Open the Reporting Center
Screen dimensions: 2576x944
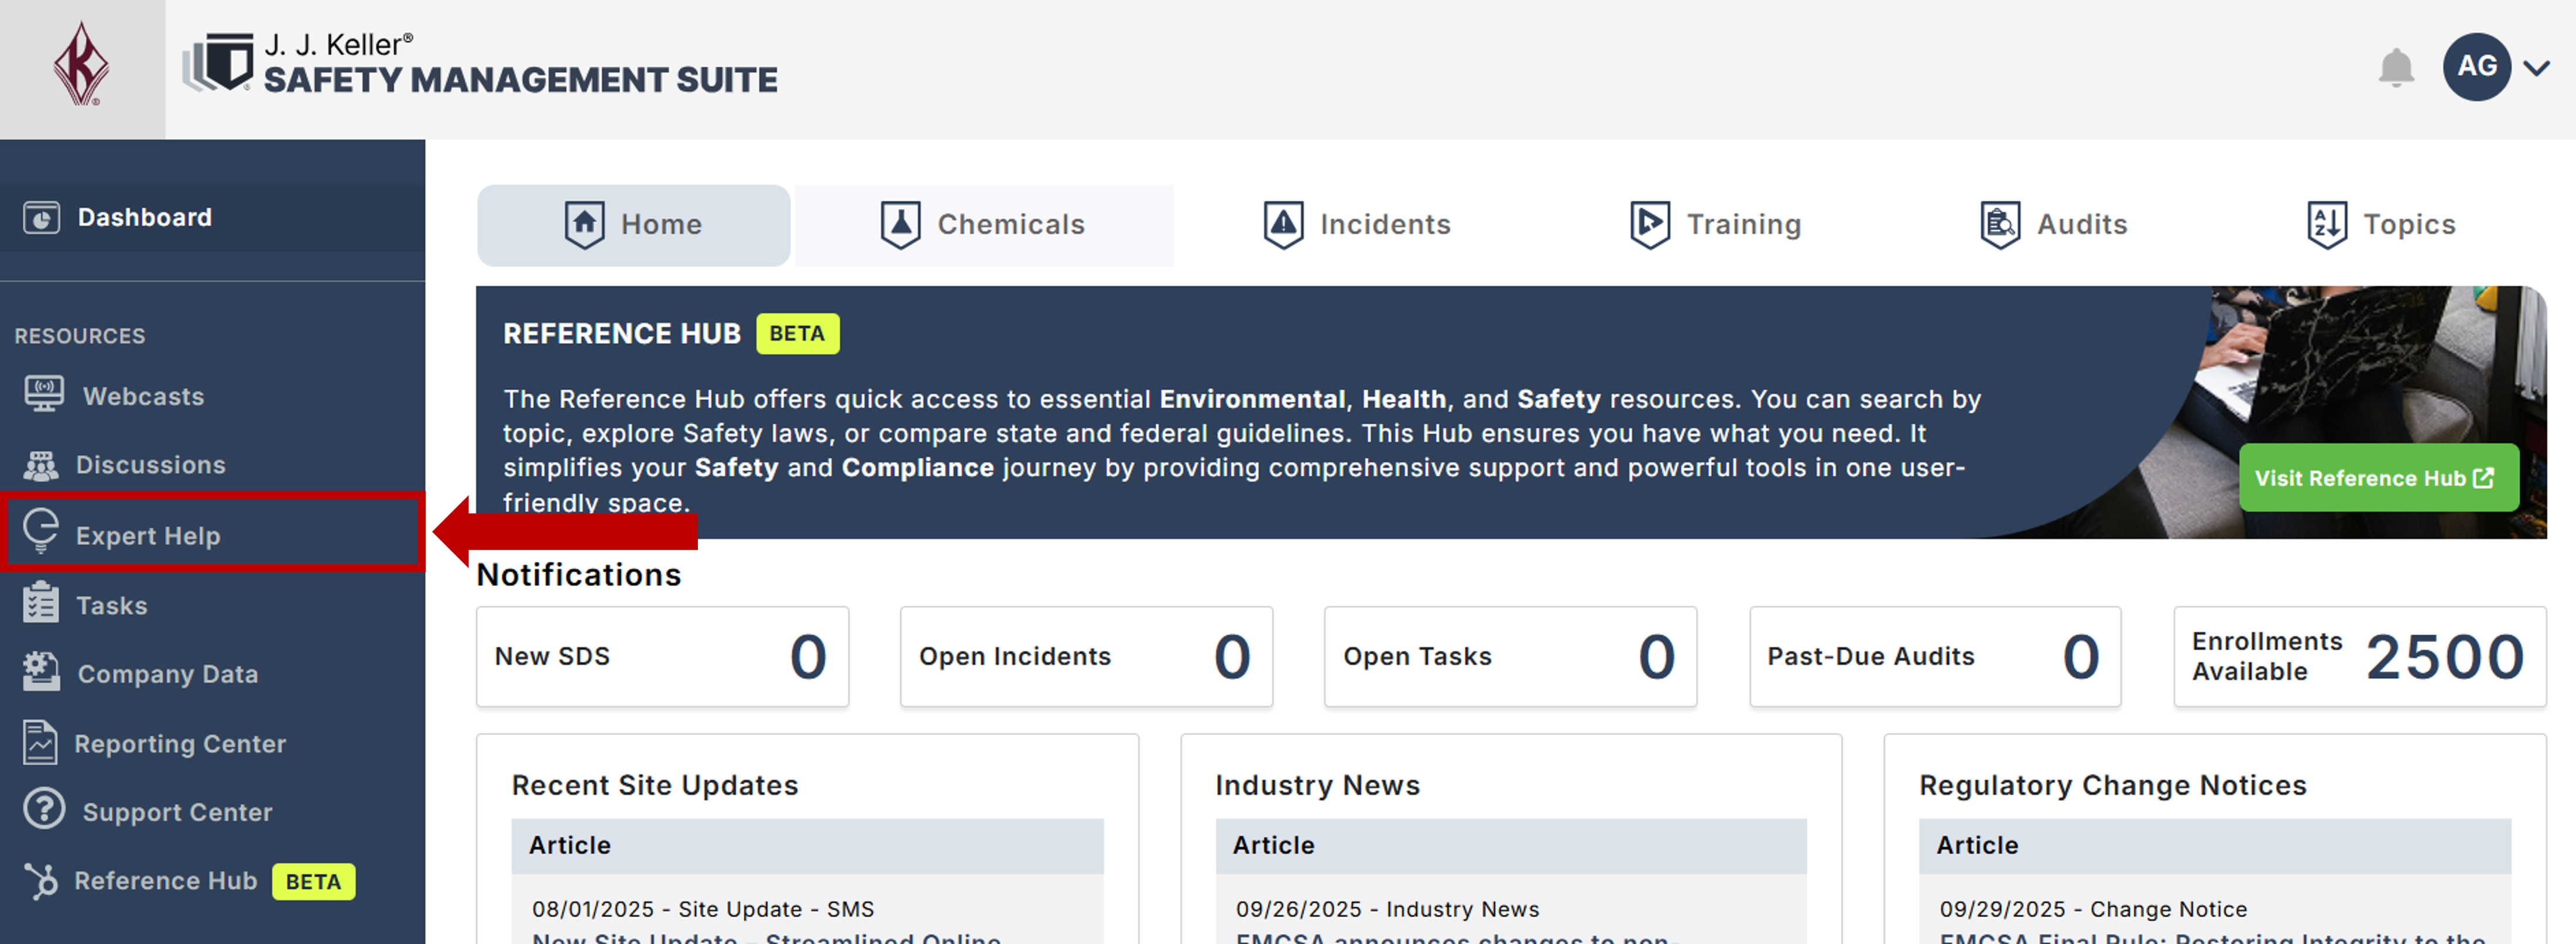click(x=179, y=744)
